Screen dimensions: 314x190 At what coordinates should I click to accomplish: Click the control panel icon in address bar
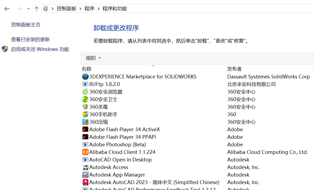pyautogui.click(x=46, y=9)
